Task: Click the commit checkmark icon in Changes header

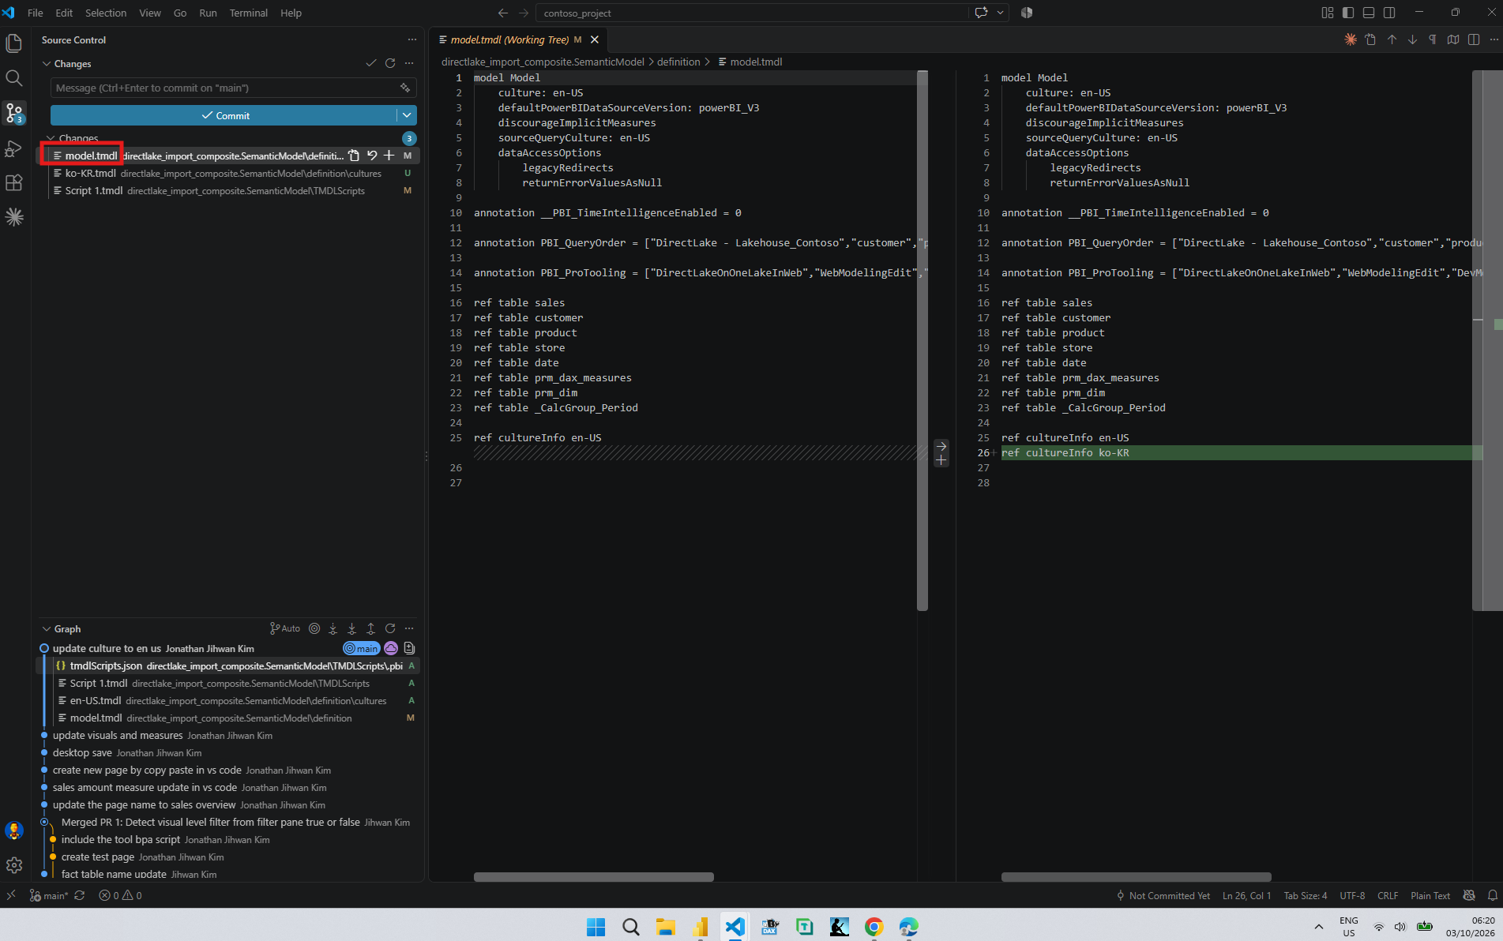Action: click(x=371, y=63)
